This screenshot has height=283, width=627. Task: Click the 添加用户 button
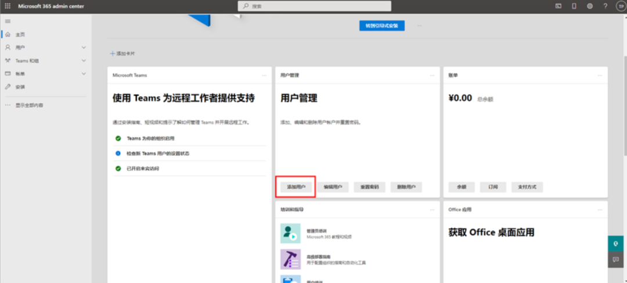click(x=296, y=187)
